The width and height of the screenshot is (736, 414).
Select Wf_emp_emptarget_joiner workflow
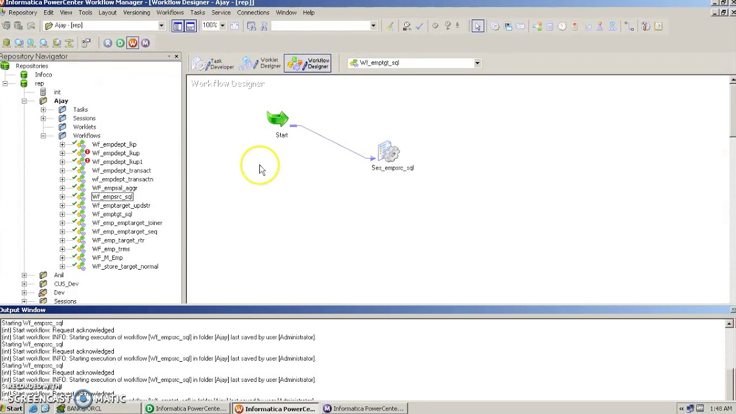coord(127,223)
